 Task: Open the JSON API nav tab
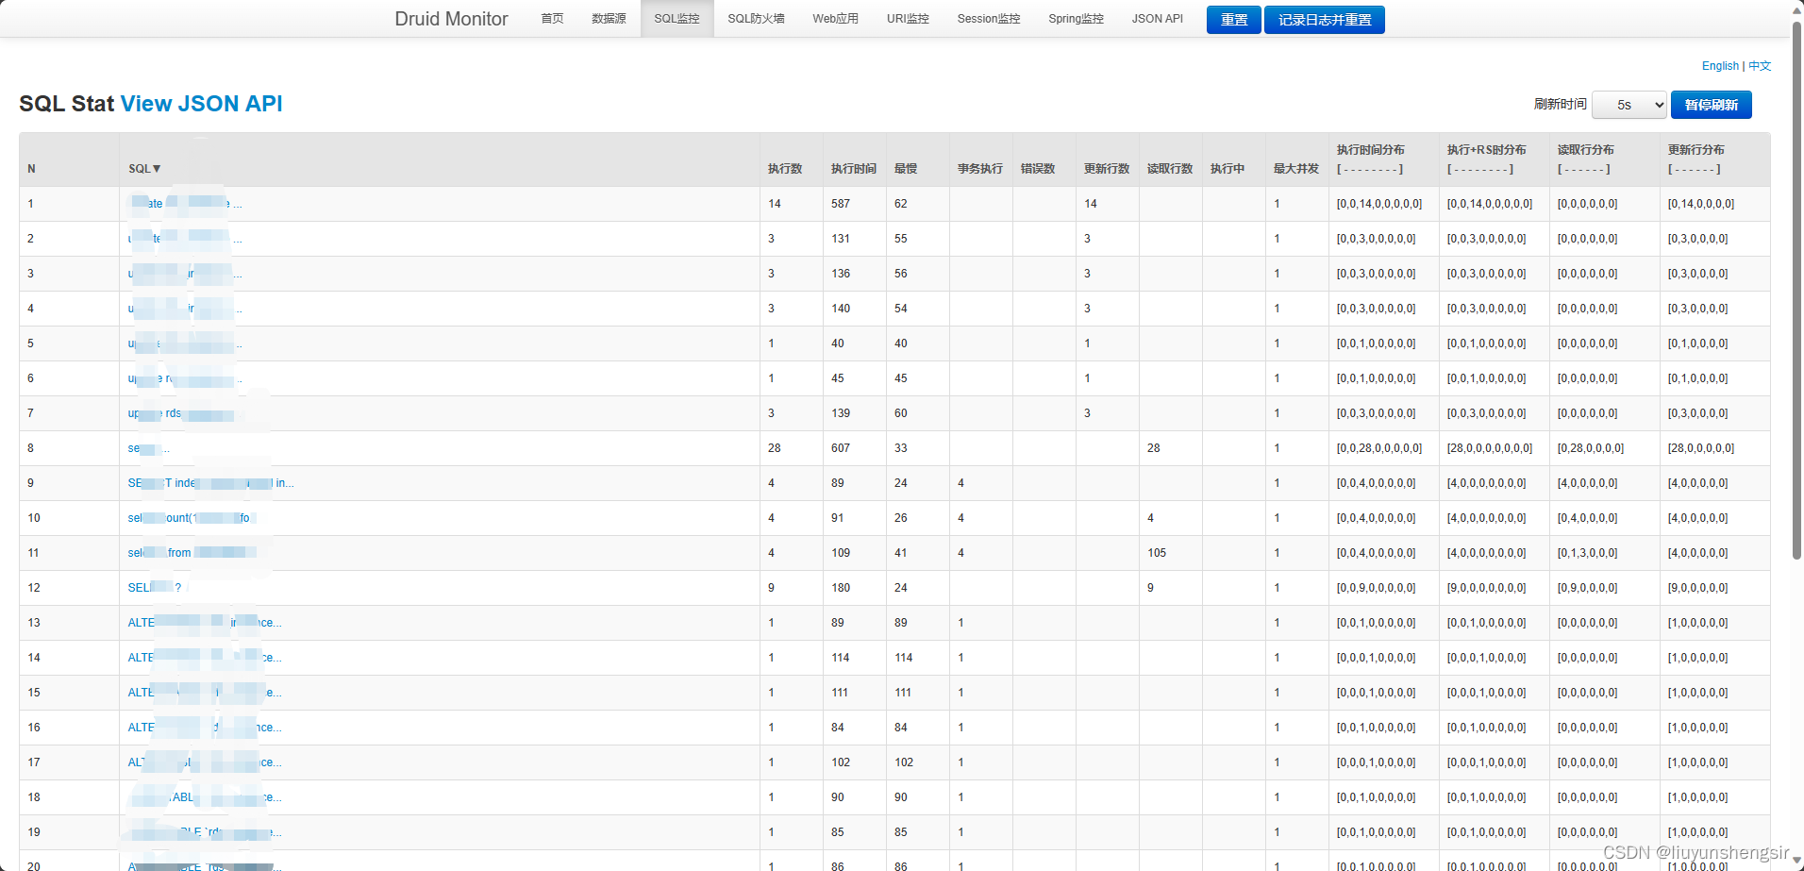pos(1157,19)
